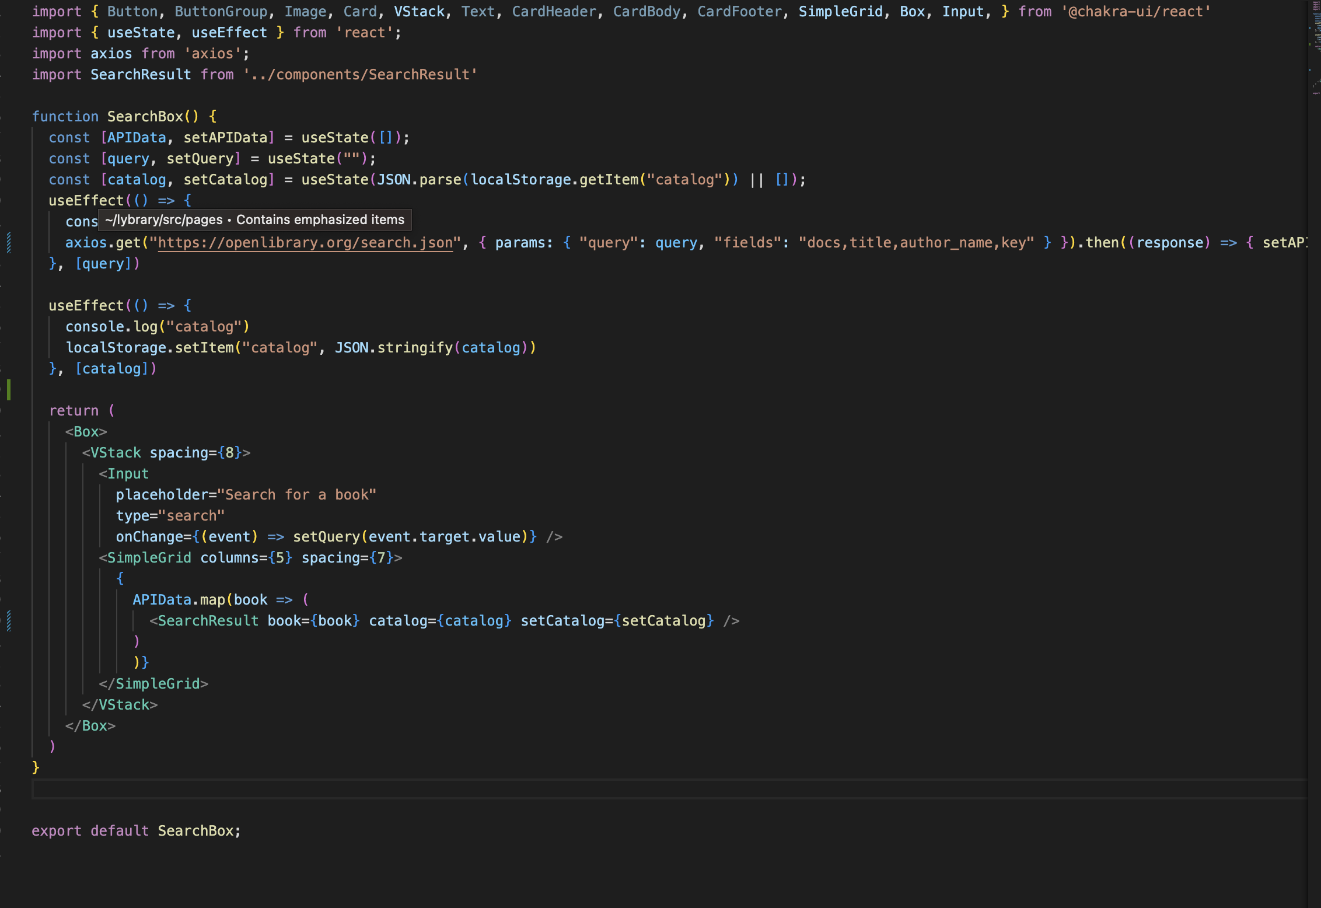
Task: Click modified-line gutter marker beside SearchResult tag
Action: (9, 621)
